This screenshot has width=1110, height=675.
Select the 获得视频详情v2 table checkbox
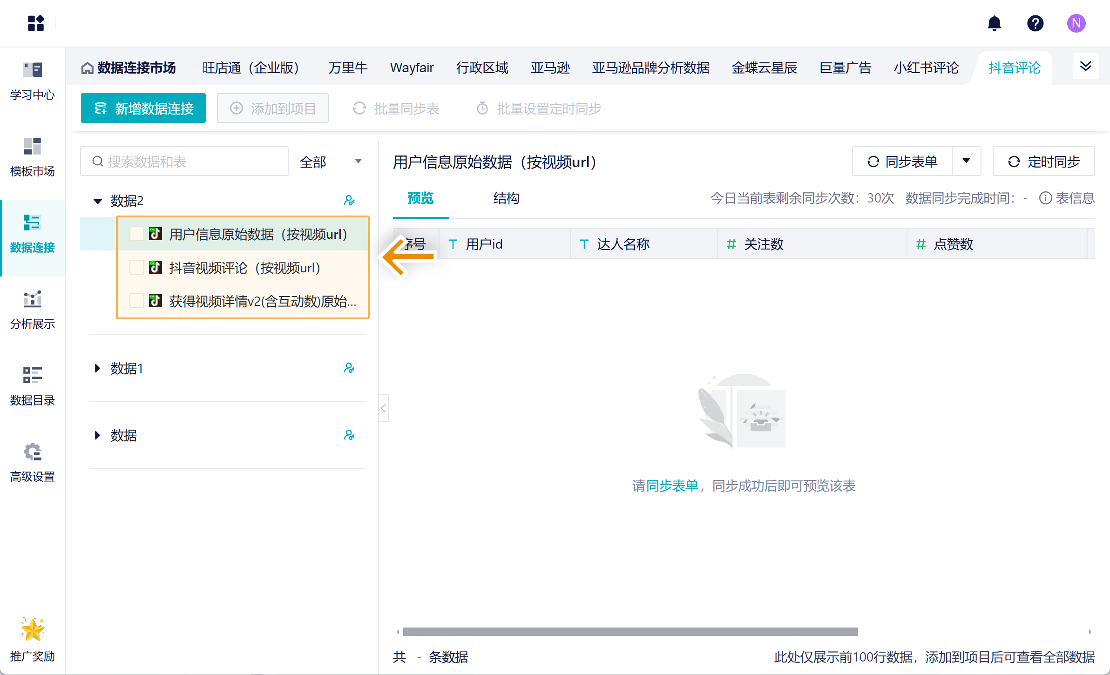tap(136, 301)
